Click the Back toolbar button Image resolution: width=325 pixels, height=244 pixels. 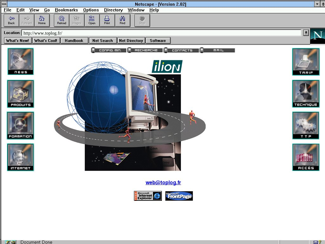point(11,20)
